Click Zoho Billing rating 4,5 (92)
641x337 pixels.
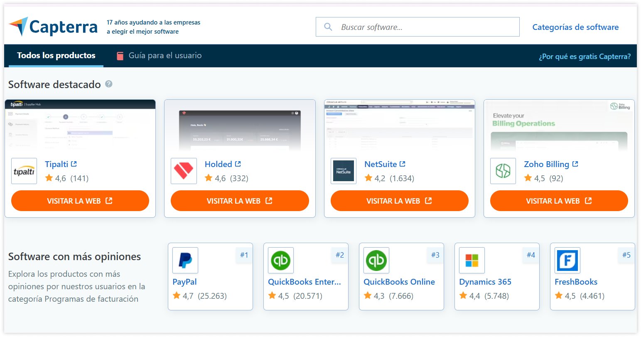pos(544,178)
